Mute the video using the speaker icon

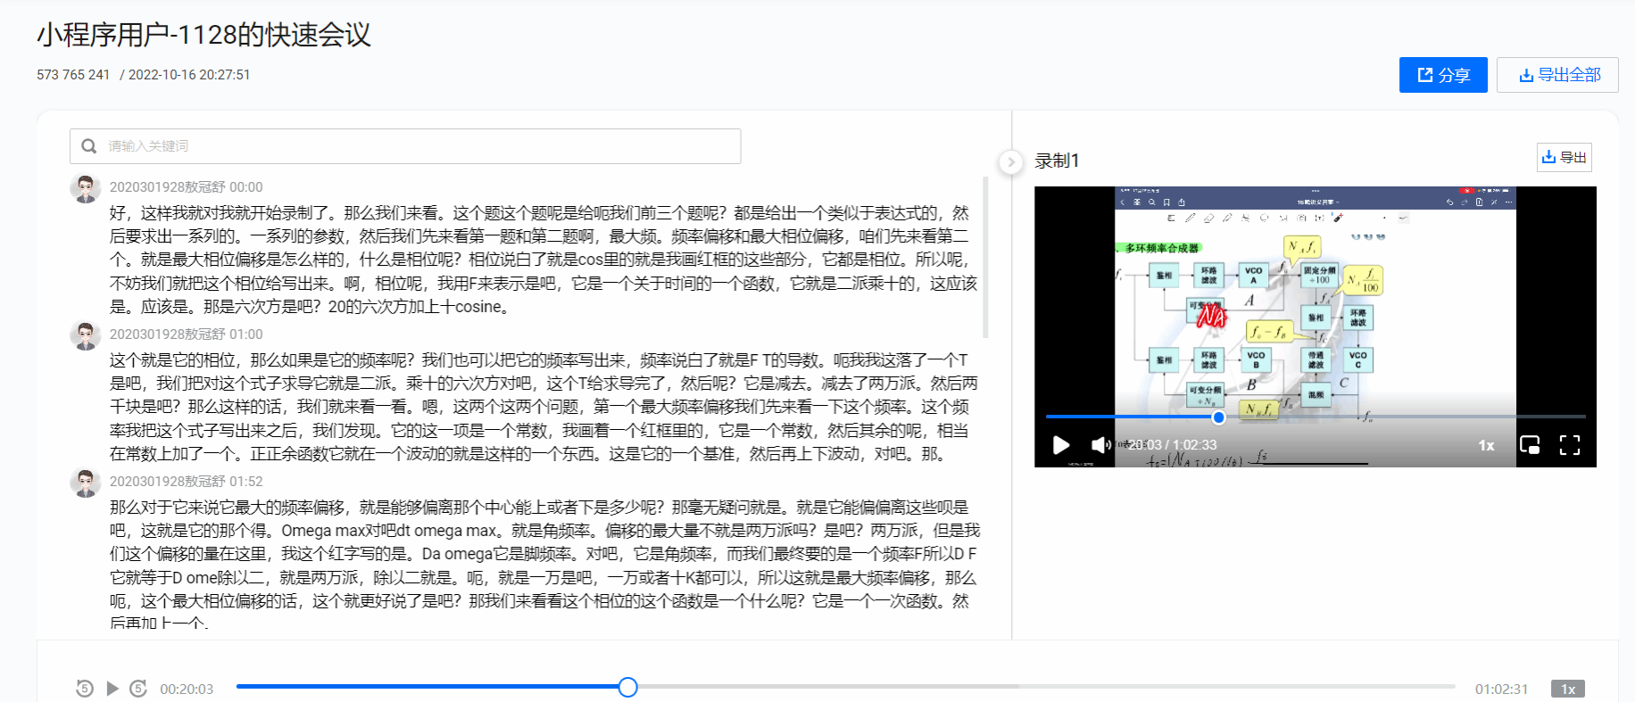tap(1100, 445)
